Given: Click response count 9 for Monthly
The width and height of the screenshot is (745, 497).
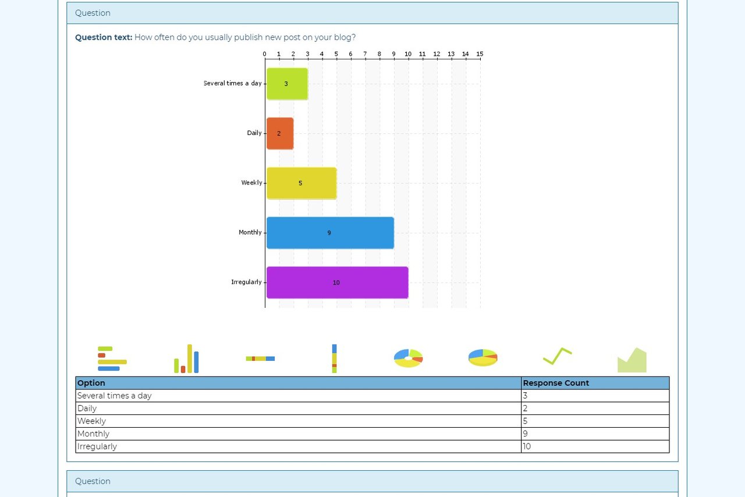Looking at the screenshot, I should point(595,434).
